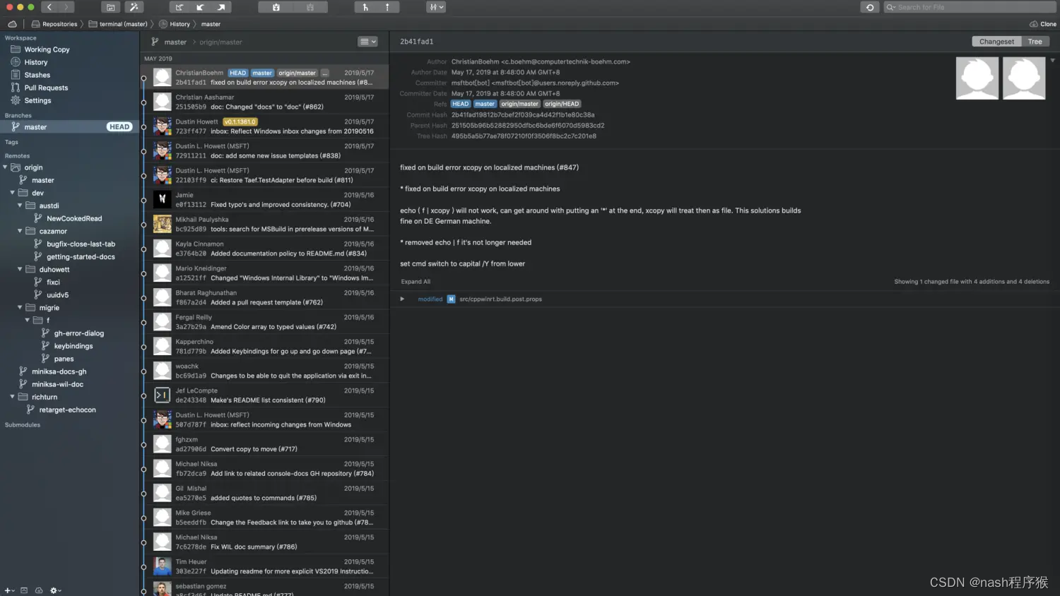
Task: Collapse the richturn folder
Action: (x=12, y=397)
